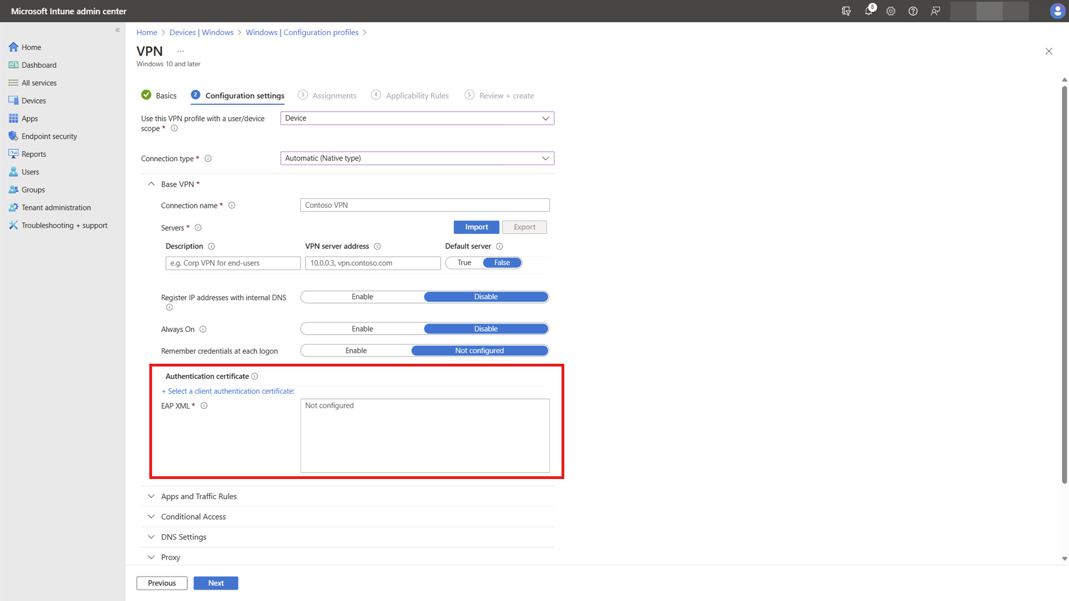Open the settings gear

coord(890,11)
